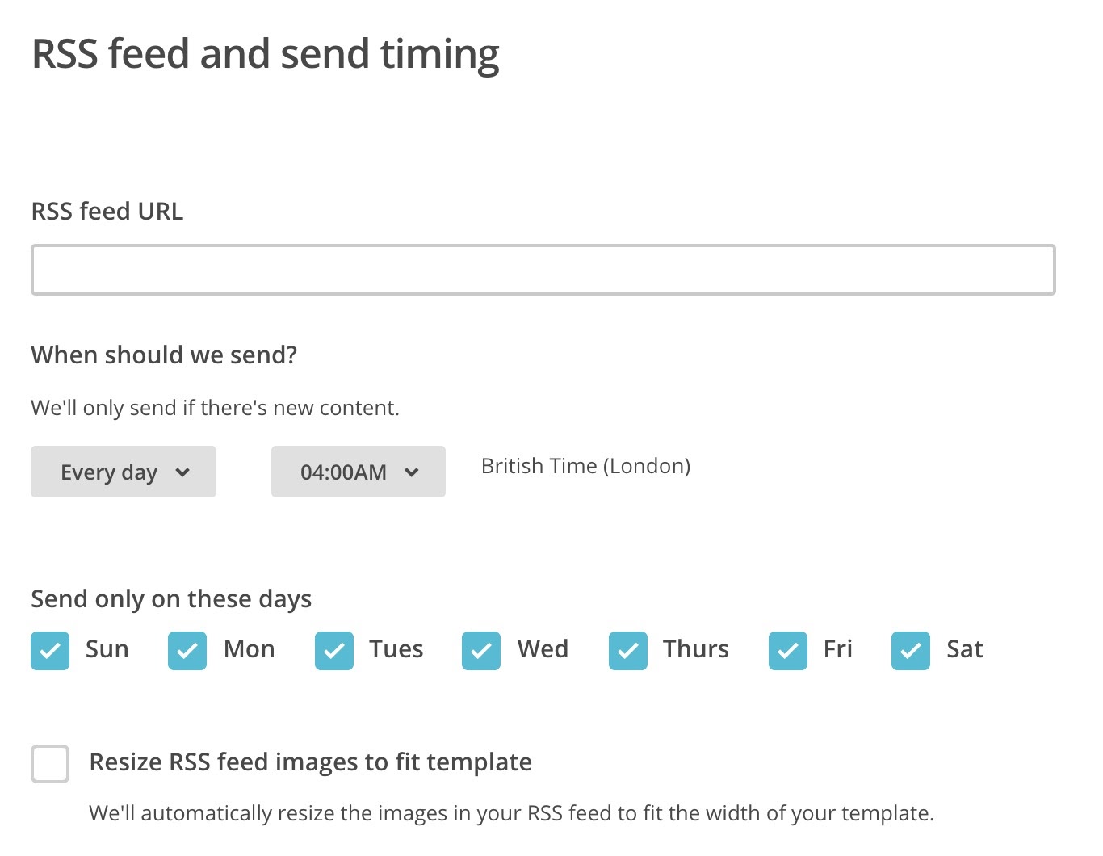Click the 'Thurs' day label text

[x=695, y=649]
